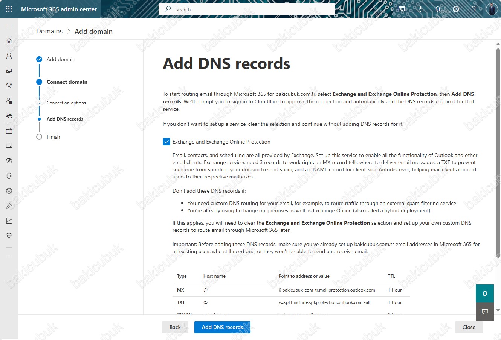Select the SPF value v=spf1 include text
501x340 pixels.
pos(324,302)
